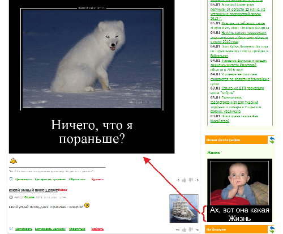This screenshot has height=234, width=283.
Task: Open the 03.01 'Серьезное ДТП' news link
Action: point(243,88)
